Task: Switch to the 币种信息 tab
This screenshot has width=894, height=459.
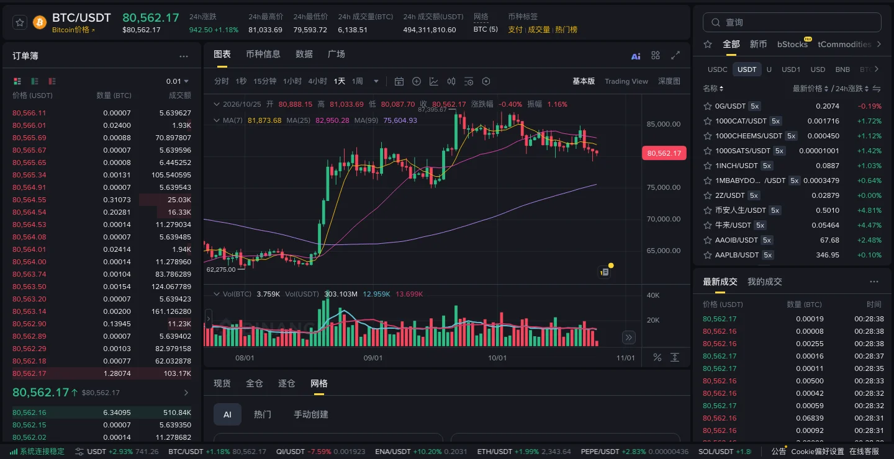Action: pos(263,55)
